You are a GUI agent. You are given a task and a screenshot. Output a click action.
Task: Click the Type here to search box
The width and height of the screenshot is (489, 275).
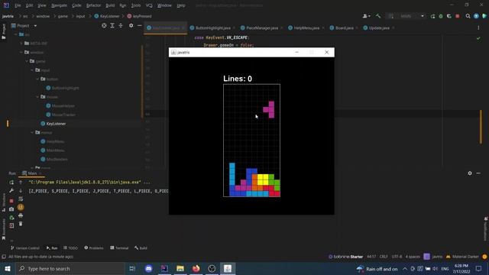click(70, 268)
